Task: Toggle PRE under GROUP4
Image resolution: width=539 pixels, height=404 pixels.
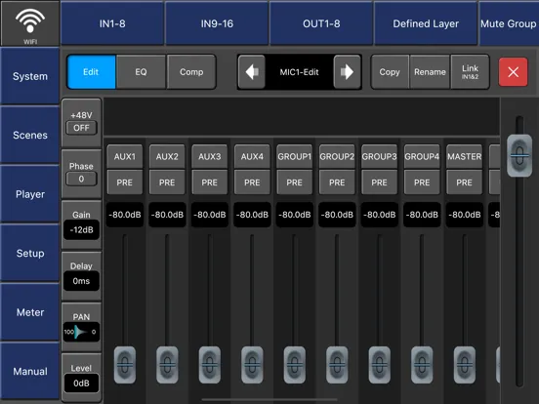Action: pos(422,182)
